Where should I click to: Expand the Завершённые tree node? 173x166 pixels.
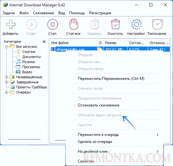tap(7, 82)
